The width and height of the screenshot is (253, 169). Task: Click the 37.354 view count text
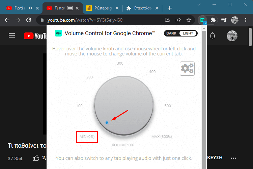pyautogui.click(x=15, y=159)
